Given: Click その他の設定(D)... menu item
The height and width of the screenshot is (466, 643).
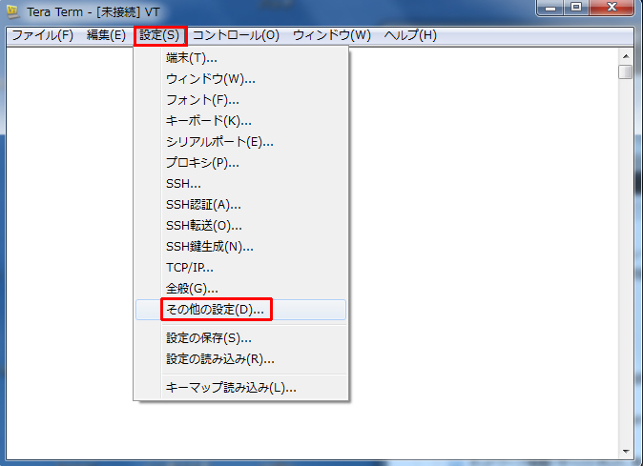Looking at the screenshot, I should pos(215,310).
